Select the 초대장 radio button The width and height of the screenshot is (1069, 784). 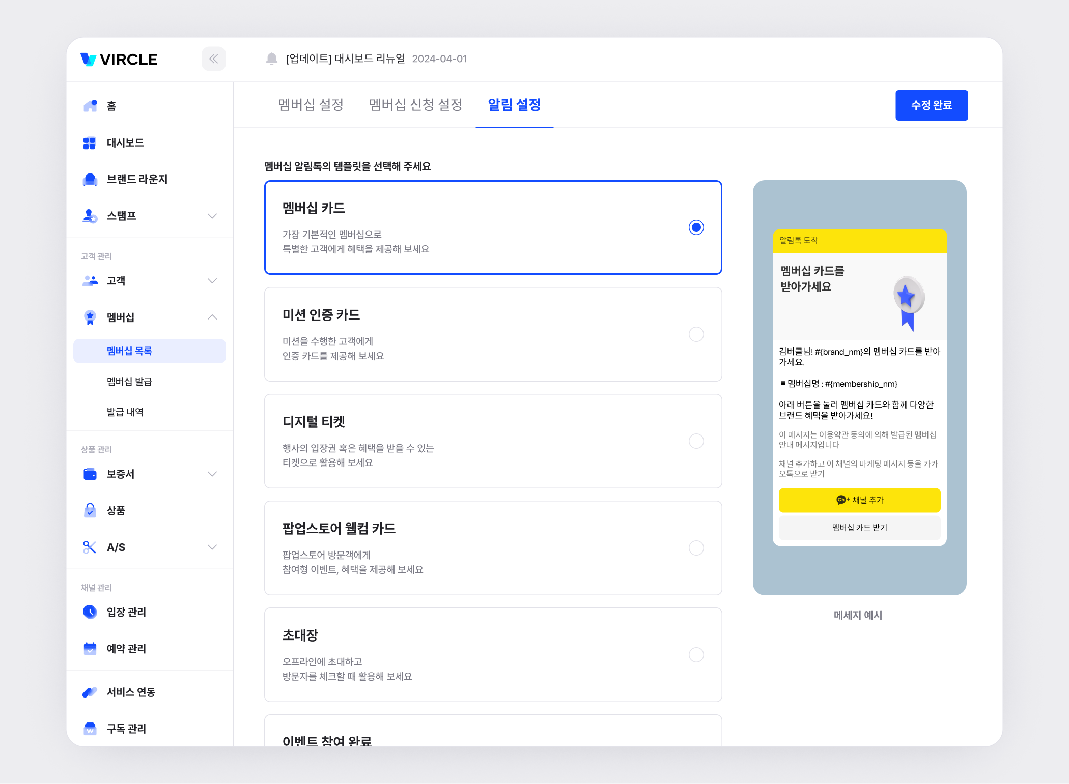coord(696,655)
